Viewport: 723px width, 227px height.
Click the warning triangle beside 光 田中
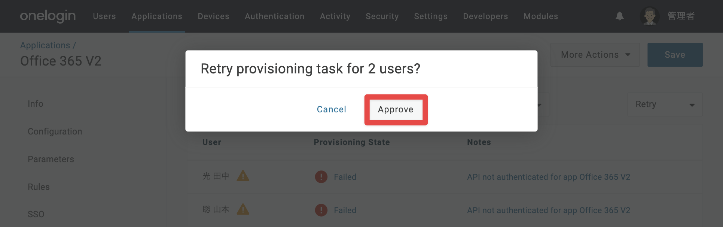[x=243, y=176]
